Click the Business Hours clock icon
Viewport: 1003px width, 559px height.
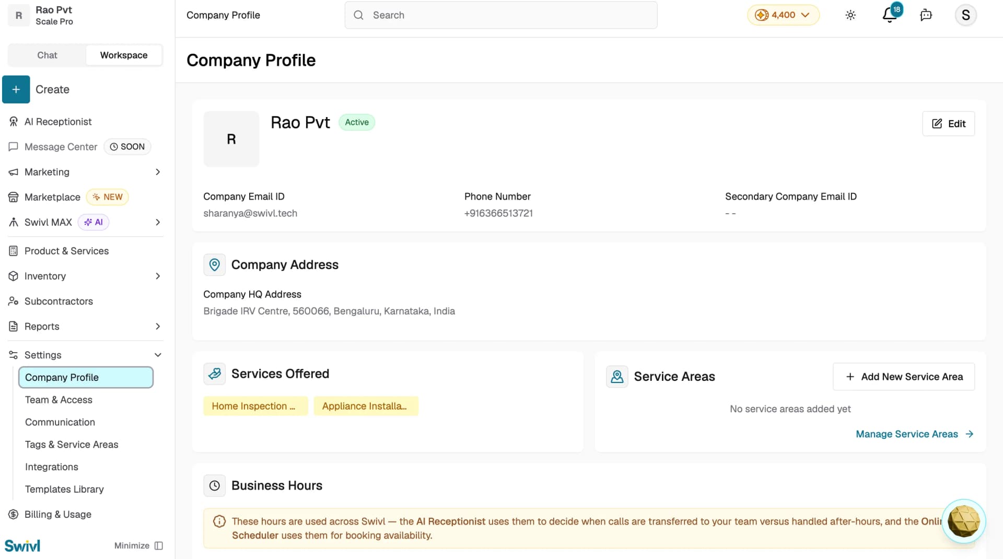click(214, 486)
